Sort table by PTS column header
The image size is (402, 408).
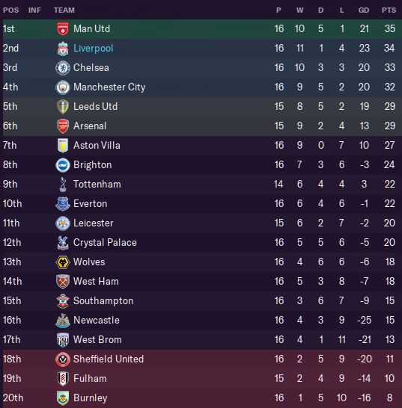click(389, 10)
